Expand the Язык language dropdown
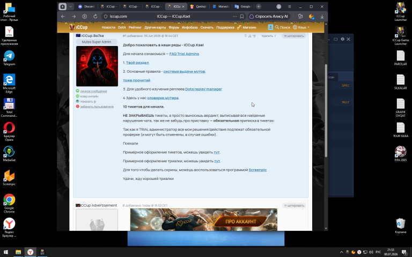Viewport: 412px width, 257px height. tap(301, 27)
